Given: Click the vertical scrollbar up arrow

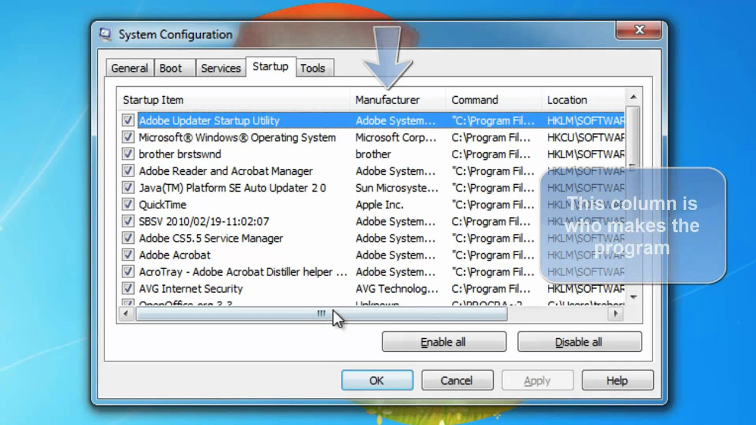Looking at the screenshot, I should pyautogui.click(x=633, y=97).
